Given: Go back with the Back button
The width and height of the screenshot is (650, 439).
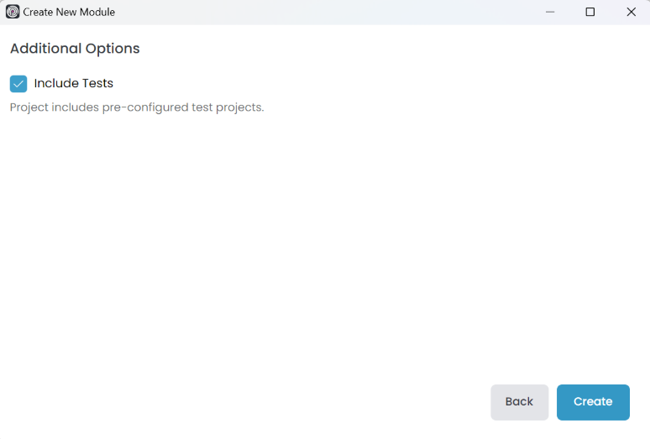Looking at the screenshot, I should point(519,402).
